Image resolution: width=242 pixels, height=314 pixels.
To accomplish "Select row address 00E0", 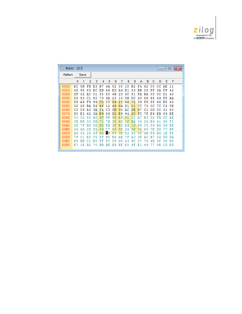I will 66,141.
